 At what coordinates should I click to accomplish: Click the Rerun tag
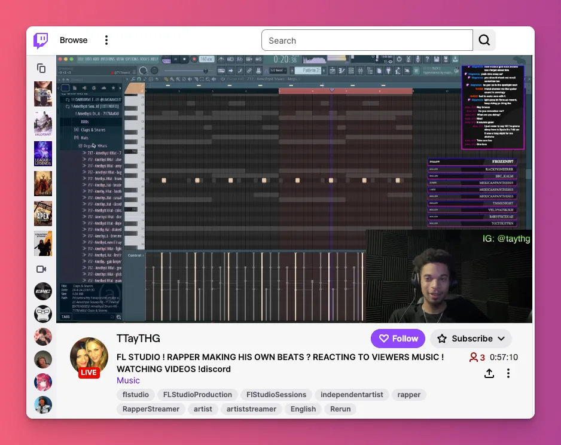[x=340, y=409]
